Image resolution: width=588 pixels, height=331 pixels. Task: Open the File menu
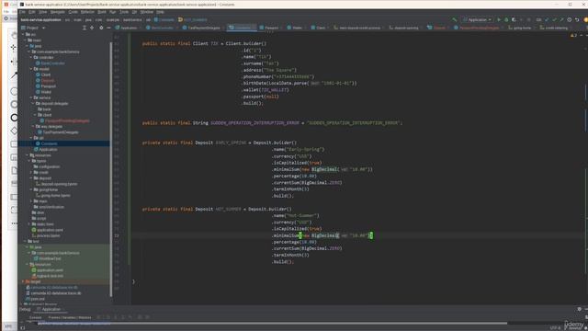[22, 12]
